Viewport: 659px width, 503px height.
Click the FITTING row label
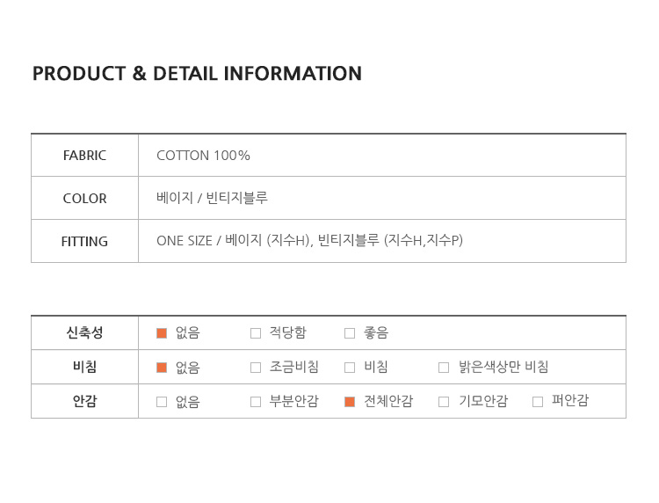pyautogui.click(x=84, y=242)
